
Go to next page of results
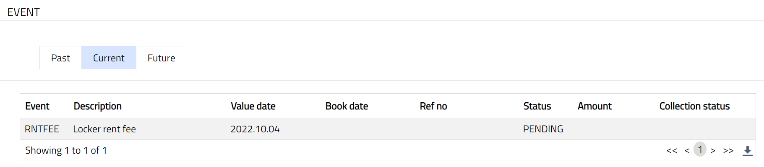click(713, 151)
